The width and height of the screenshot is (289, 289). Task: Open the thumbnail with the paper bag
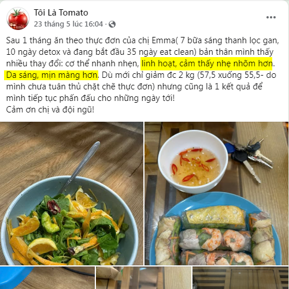click(143, 277)
